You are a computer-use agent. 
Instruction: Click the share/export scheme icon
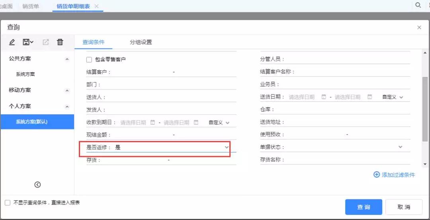45,42
